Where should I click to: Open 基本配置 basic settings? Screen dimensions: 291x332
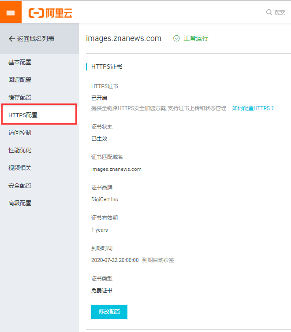click(20, 62)
